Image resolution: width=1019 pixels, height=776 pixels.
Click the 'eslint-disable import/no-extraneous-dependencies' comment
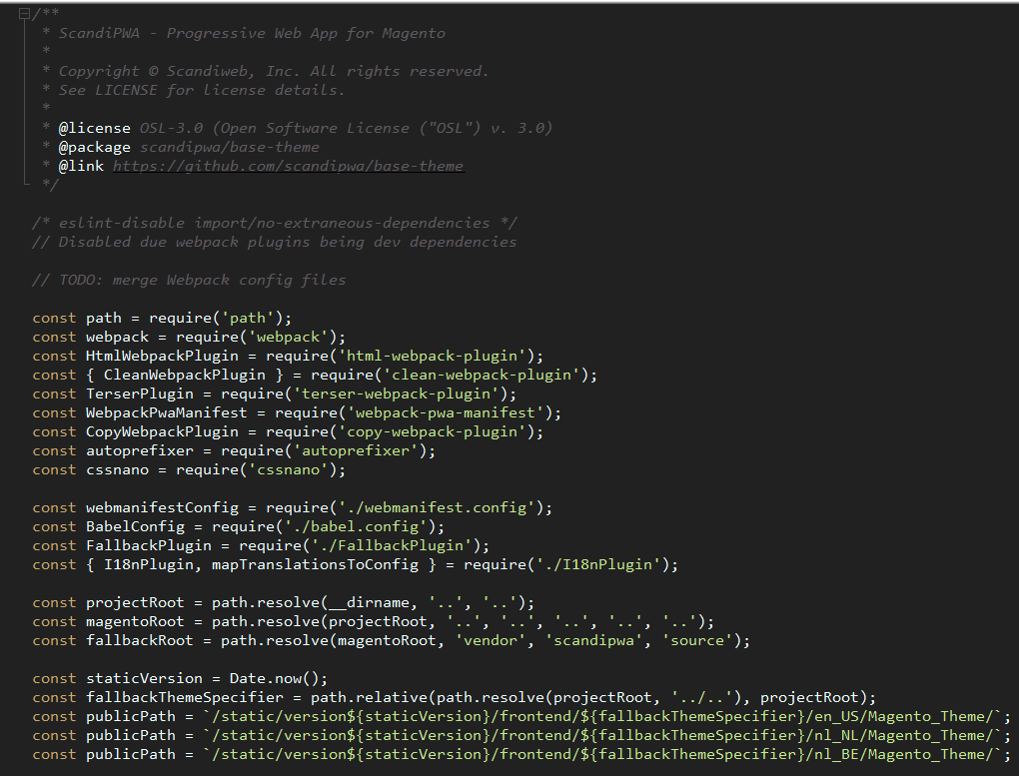275,223
